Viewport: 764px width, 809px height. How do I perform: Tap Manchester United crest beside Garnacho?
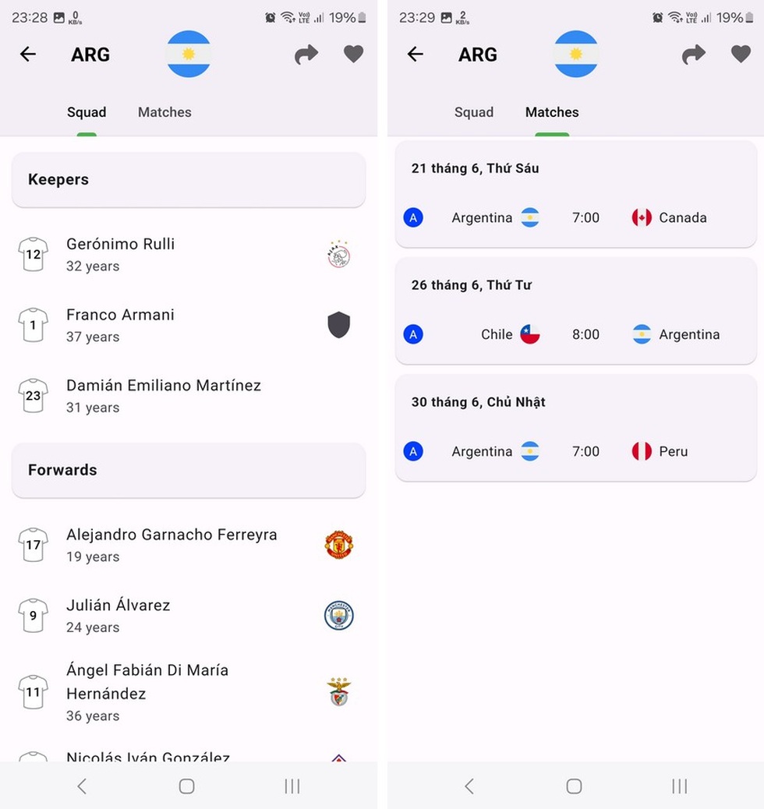339,545
